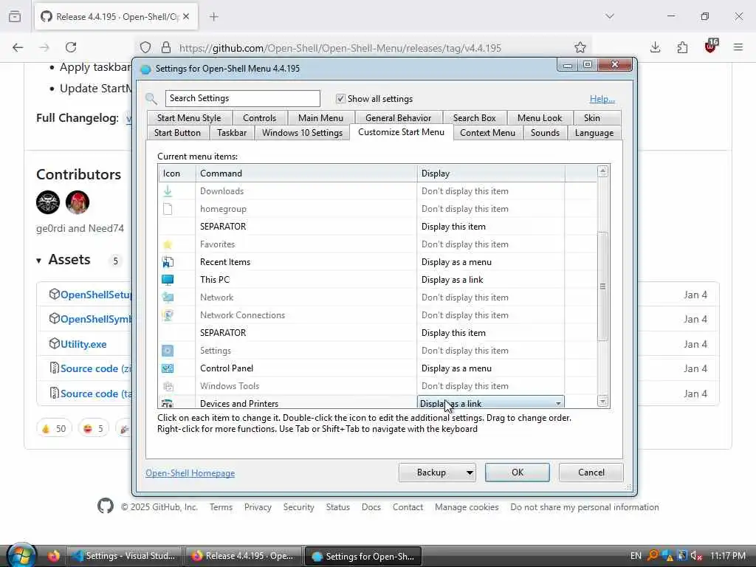This screenshot has height=567, width=756.
Task: Click the This PC monitor icon
Action: (x=168, y=280)
